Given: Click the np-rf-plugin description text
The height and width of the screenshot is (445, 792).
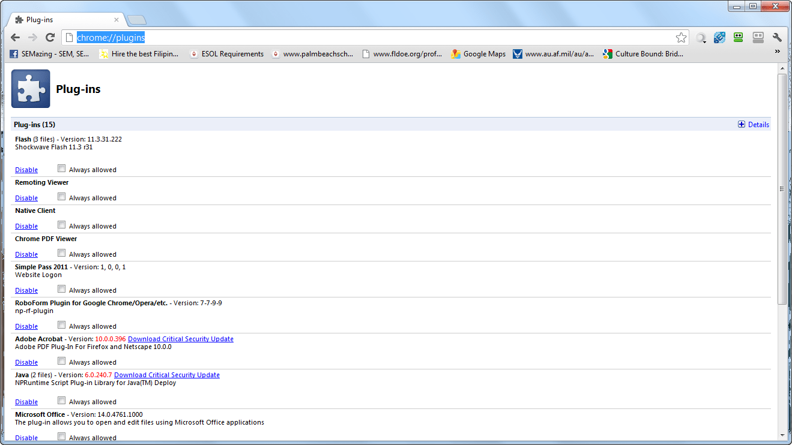Looking at the screenshot, I should point(34,311).
